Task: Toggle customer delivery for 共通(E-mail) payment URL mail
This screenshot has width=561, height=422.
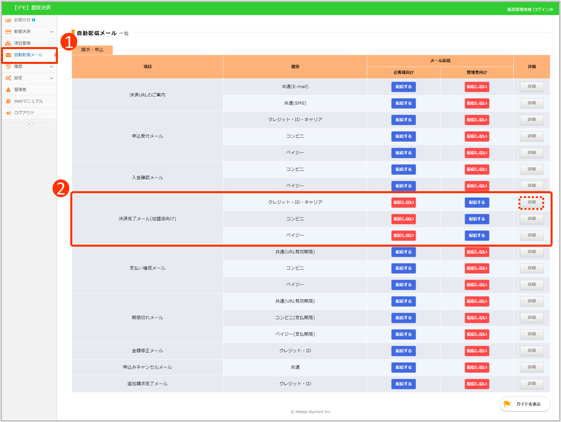Action: point(404,87)
